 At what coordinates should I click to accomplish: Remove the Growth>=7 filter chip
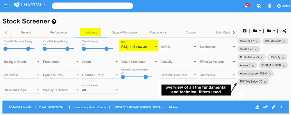click(256, 42)
